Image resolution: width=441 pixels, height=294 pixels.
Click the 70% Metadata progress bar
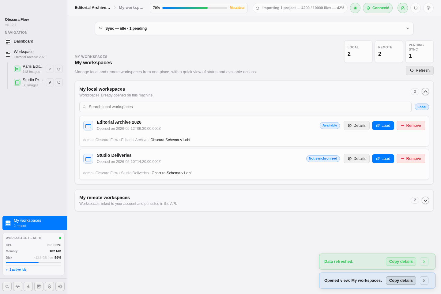pyautogui.click(x=199, y=8)
